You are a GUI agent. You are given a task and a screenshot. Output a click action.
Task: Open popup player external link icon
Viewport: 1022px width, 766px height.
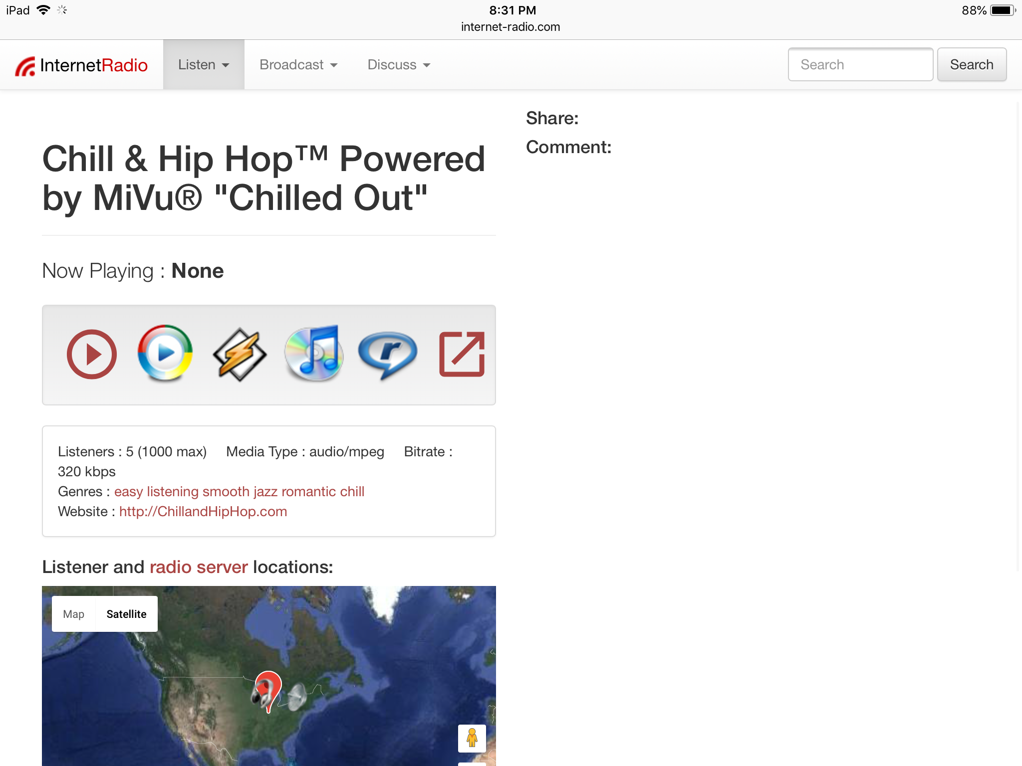click(x=462, y=355)
